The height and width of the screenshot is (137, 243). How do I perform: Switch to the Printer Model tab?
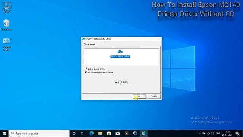click(89, 44)
